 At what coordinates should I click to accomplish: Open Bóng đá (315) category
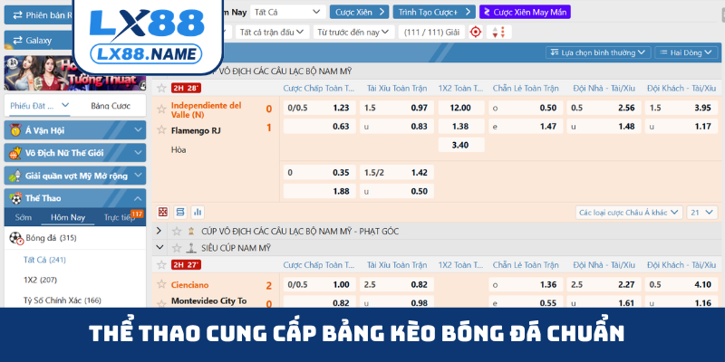pyautogui.click(x=75, y=238)
